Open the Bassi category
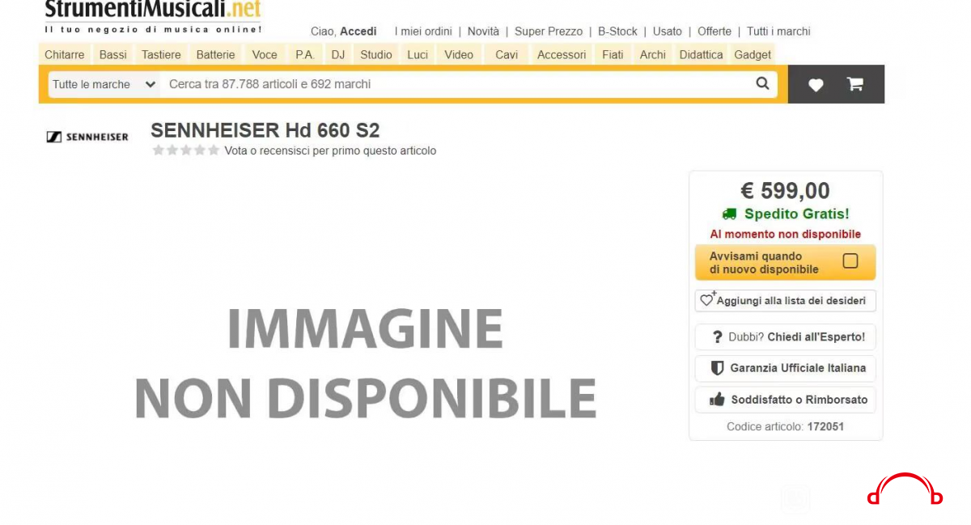This screenshot has height=525, width=971. coord(113,55)
